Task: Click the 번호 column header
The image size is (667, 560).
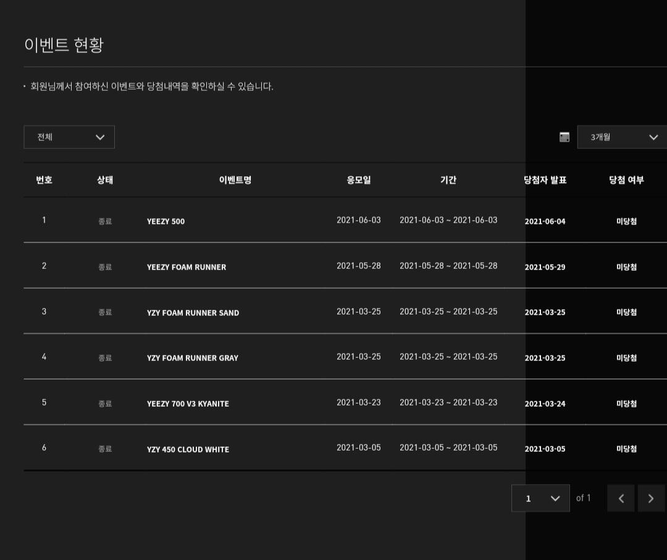Action: click(44, 180)
